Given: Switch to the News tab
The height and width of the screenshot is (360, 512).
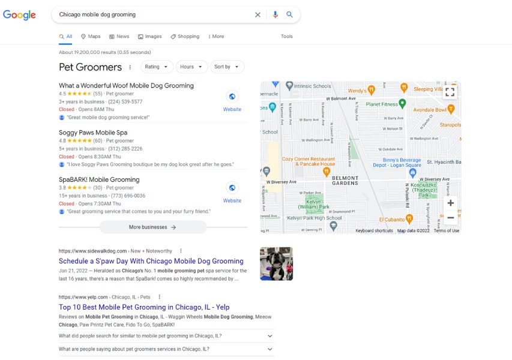Looking at the screenshot, I should [x=119, y=37].
